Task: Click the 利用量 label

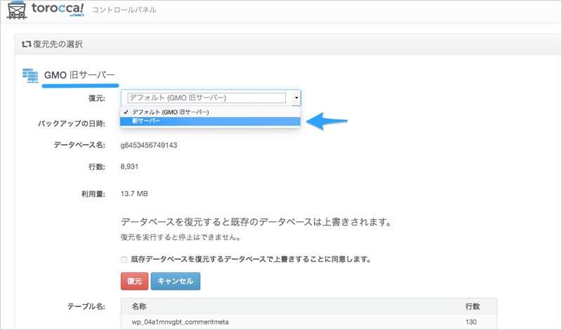Action: tap(93, 194)
